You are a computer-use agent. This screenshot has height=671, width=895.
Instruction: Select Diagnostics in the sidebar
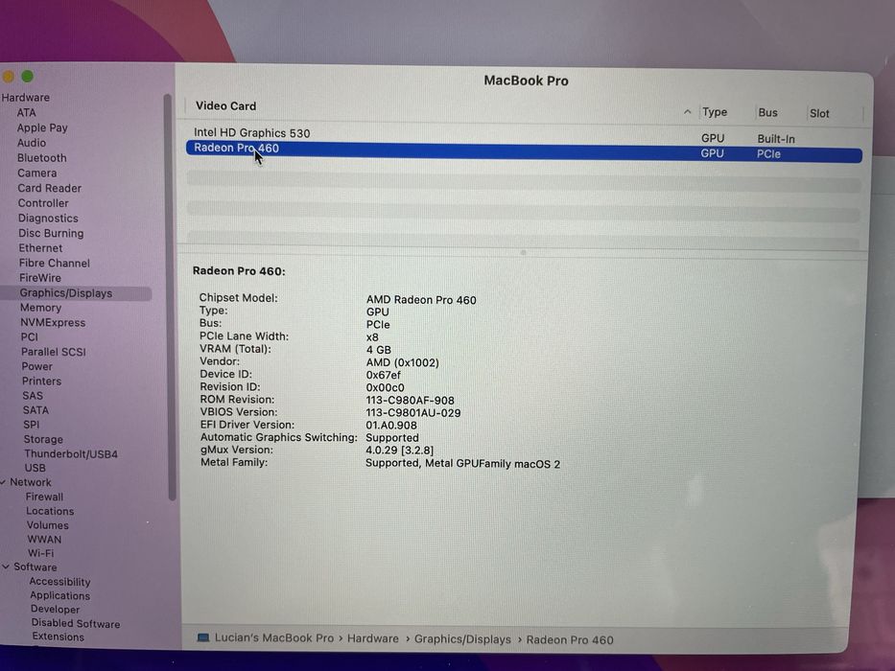[x=48, y=219]
